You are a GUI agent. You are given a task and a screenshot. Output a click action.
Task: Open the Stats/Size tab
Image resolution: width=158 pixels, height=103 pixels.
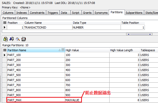click(x=151, y=13)
